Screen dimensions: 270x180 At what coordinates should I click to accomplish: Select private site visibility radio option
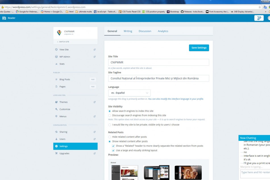110,125
